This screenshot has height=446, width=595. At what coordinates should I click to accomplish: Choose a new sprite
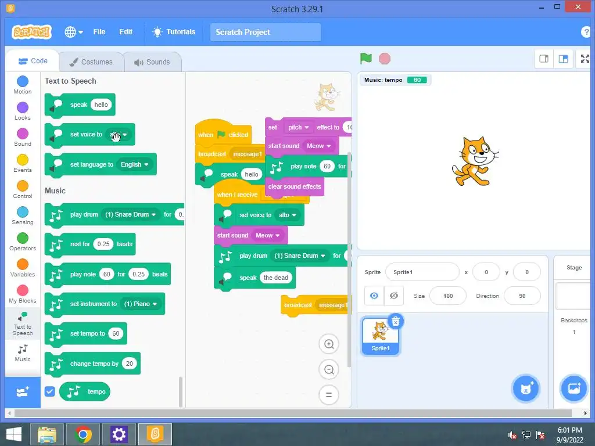tap(525, 389)
